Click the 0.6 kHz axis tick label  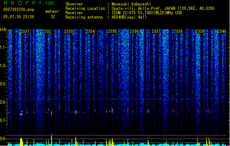click(x=3, y=139)
